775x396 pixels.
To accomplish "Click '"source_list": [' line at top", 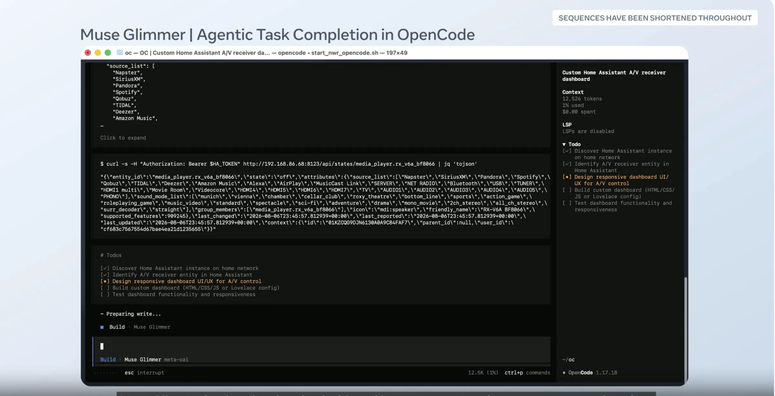I will click(x=131, y=66).
